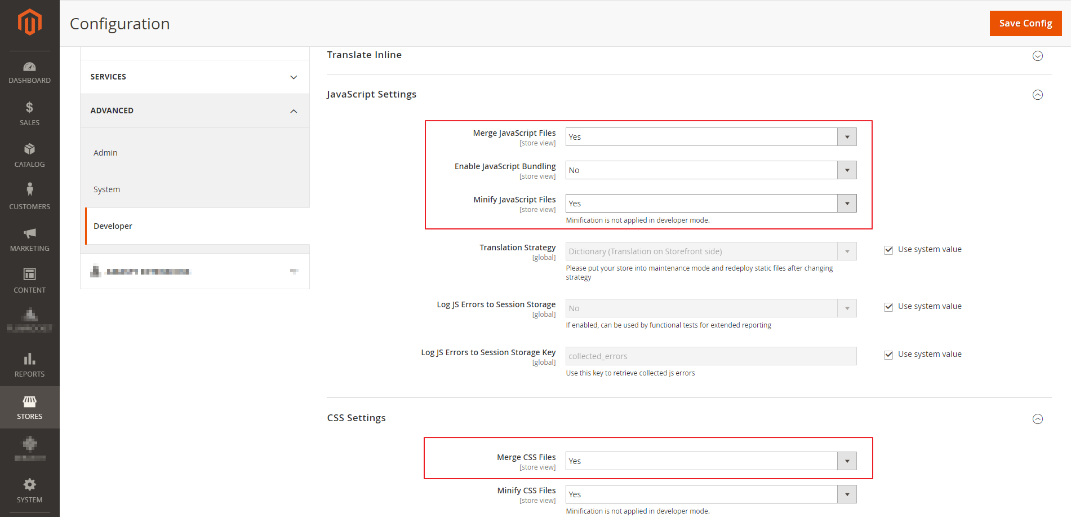
Task: Click the Minify CSS Files label
Action: click(526, 491)
